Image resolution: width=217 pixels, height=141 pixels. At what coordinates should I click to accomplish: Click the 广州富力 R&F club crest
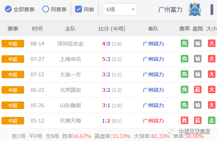[195, 9]
